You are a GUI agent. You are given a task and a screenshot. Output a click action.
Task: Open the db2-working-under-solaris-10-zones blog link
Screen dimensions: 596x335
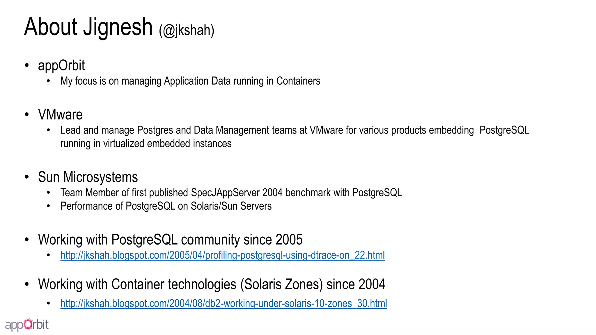(223, 303)
